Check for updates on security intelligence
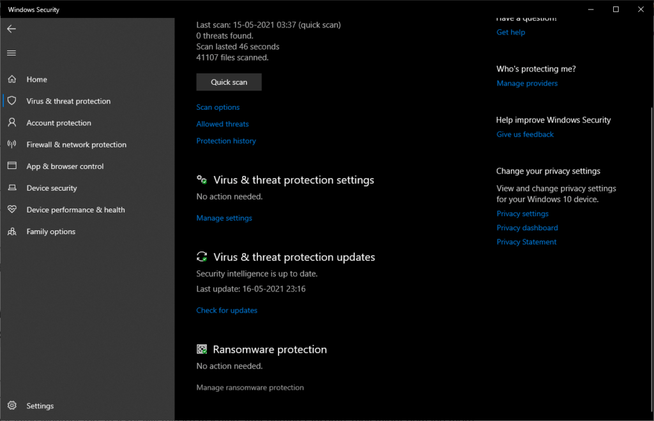This screenshot has width=654, height=421. click(x=227, y=310)
